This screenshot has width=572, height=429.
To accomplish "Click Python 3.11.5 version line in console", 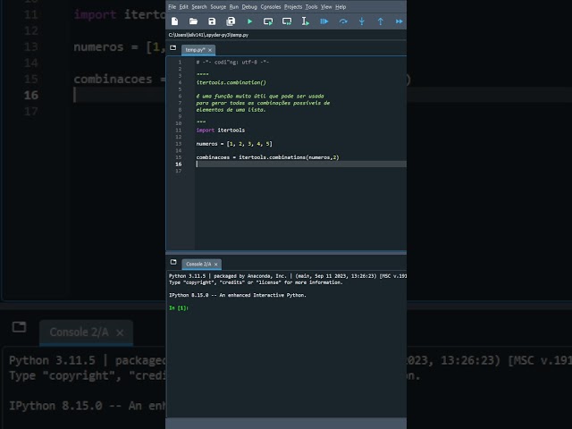I will tap(288, 276).
